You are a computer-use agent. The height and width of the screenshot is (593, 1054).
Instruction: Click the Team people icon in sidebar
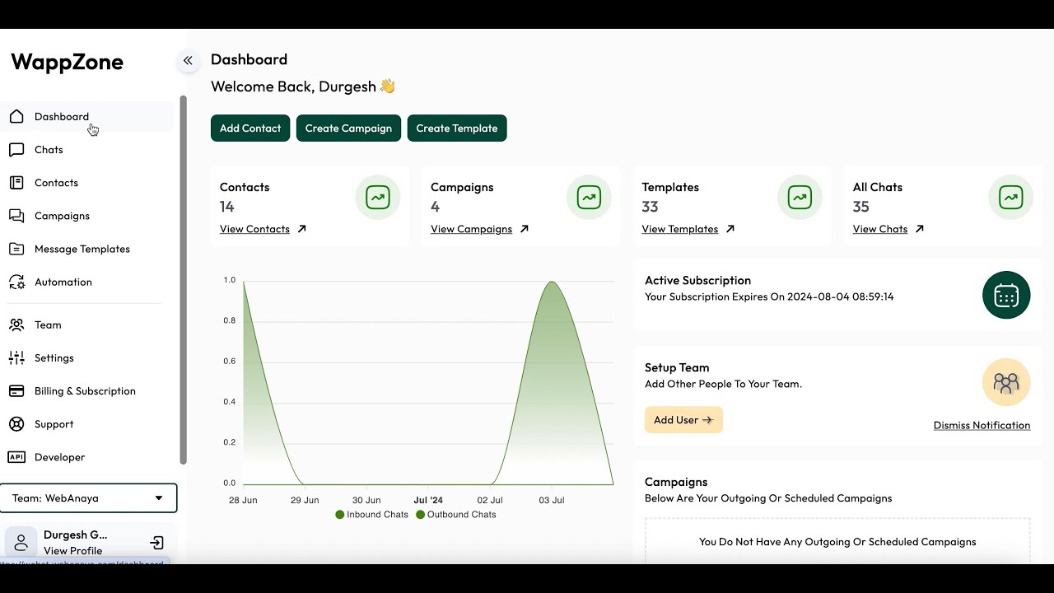(16, 325)
